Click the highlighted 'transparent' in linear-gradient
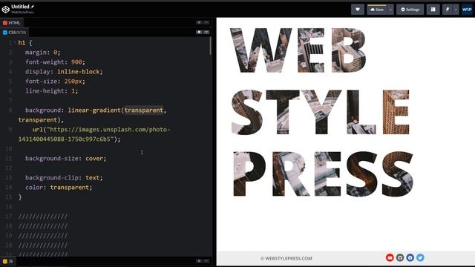The width and height of the screenshot is (475, 267). tap(144, 111)
